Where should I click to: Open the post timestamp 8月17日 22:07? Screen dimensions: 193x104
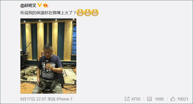(x=33, y=99)
